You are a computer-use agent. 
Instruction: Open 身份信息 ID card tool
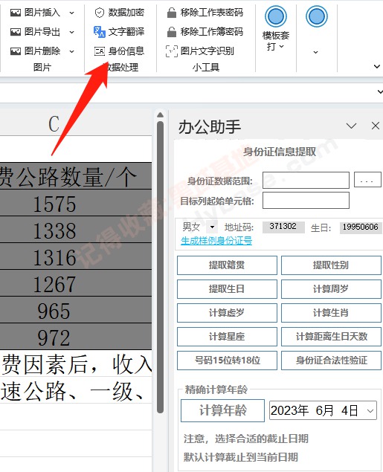click(120, 51)
